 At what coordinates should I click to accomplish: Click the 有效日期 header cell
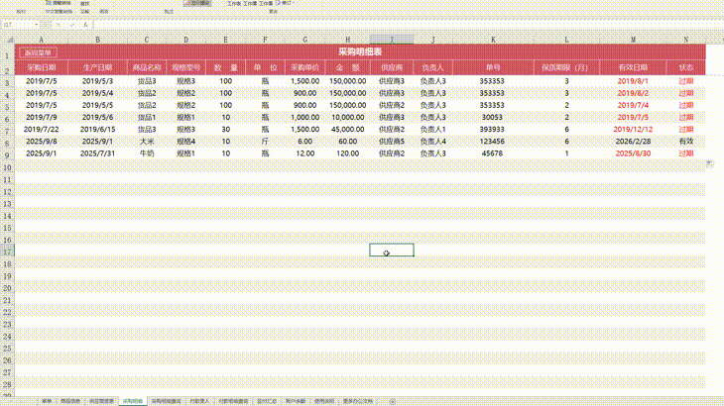(633, 67)
